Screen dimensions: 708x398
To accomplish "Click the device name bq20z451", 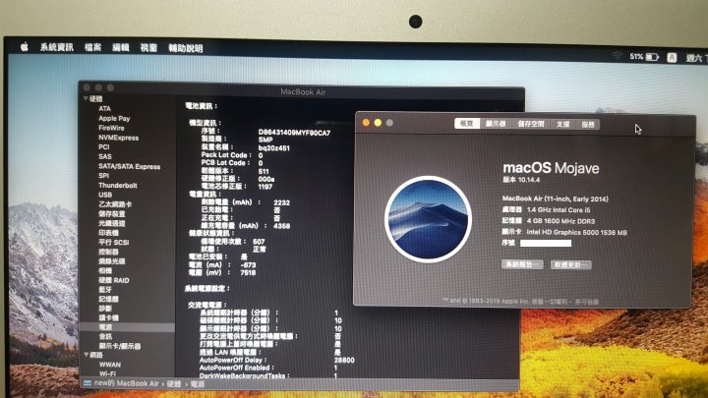I will pyautogui.click(x=274, y=148).
